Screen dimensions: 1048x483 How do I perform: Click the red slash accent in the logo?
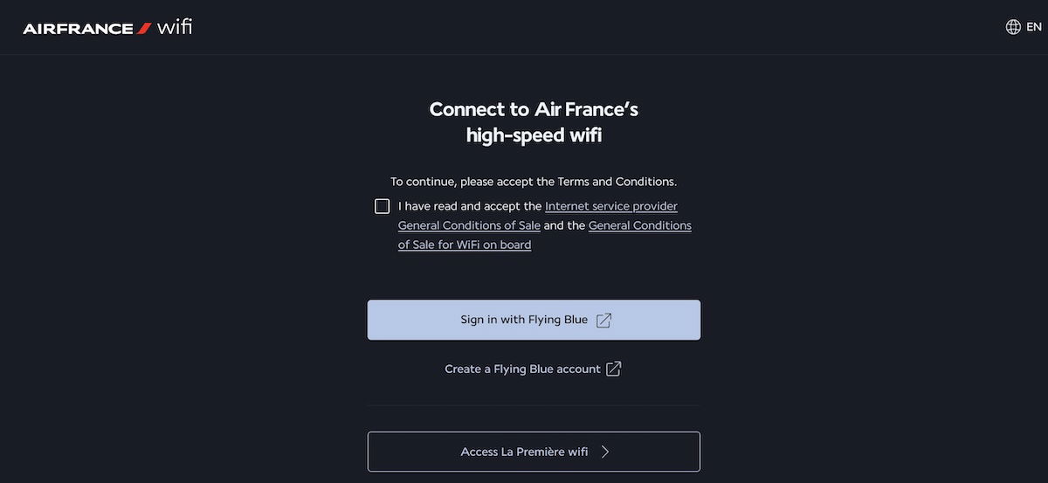[146, 28]
